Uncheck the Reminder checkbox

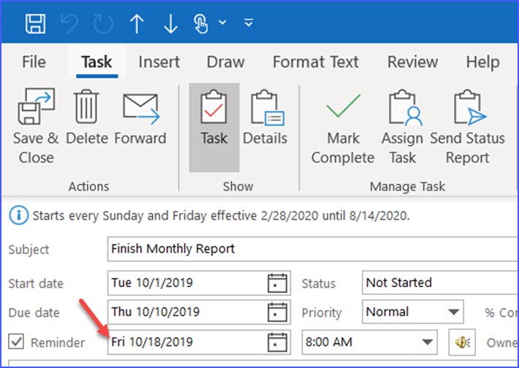[16, 342]
